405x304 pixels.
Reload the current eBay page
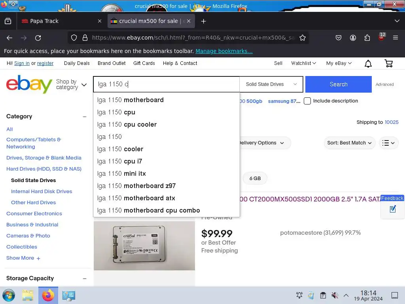point(38,38)
